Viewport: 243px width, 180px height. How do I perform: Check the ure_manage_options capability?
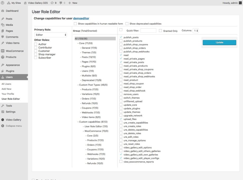click(x=121, y=140)
